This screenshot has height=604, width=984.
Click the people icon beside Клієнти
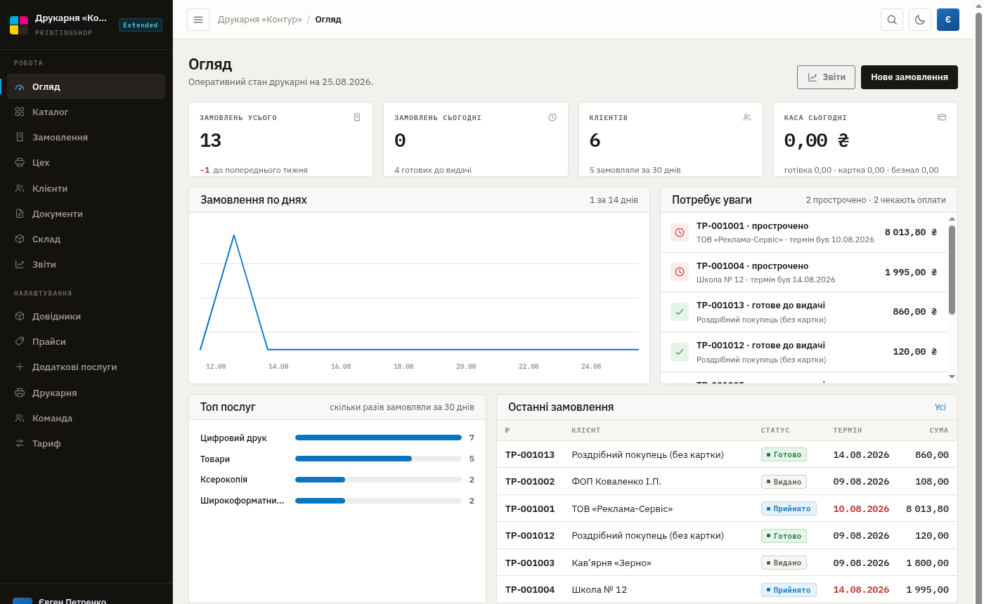coord(20,188)
